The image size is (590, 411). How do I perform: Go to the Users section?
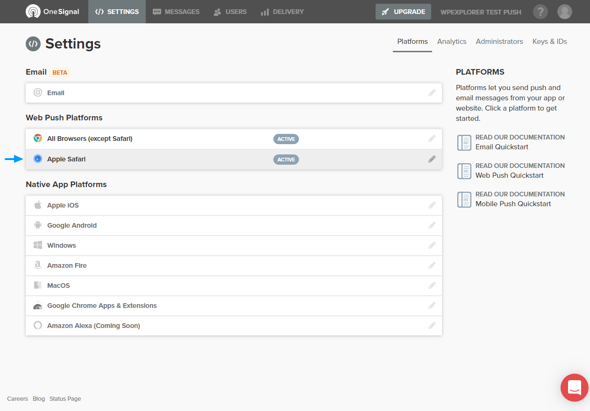tap(230, 12)
